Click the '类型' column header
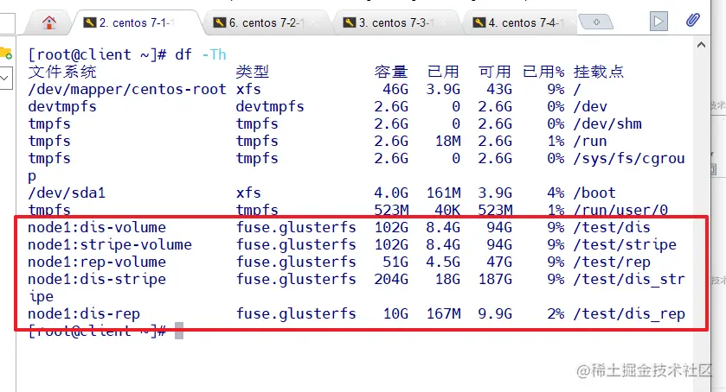The height and width of the screenshot is (392, 726). (253, 72)
